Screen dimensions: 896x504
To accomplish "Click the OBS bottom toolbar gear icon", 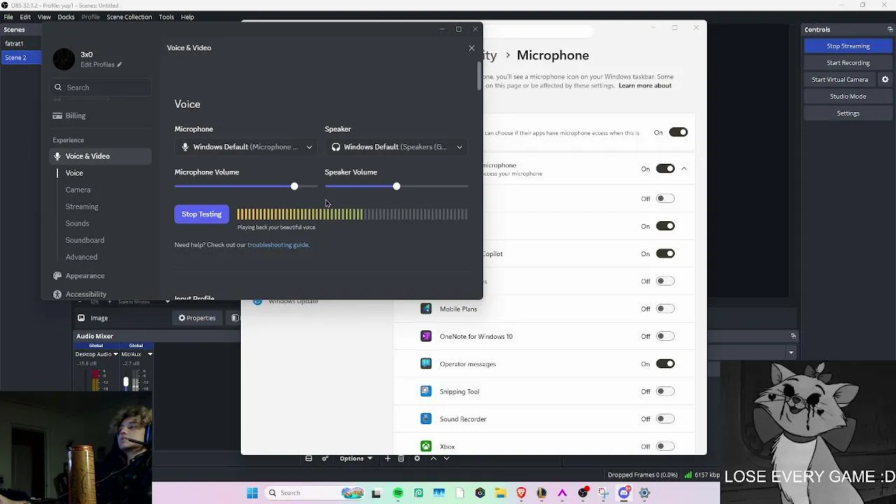I will (417, 458).
